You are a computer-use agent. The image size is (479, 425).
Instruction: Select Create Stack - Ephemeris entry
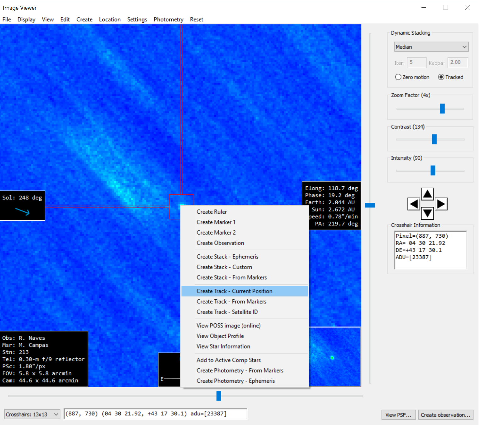click(x=227, y=257)
